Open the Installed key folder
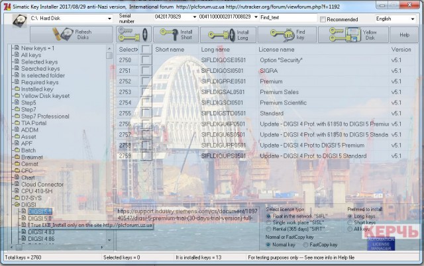 point(37,89)
